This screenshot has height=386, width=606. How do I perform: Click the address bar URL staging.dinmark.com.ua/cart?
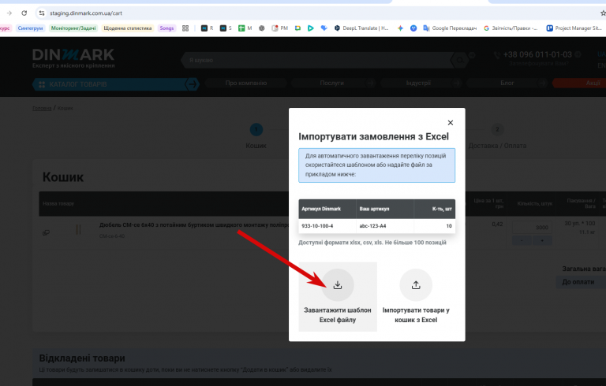[x=86, y=13]
